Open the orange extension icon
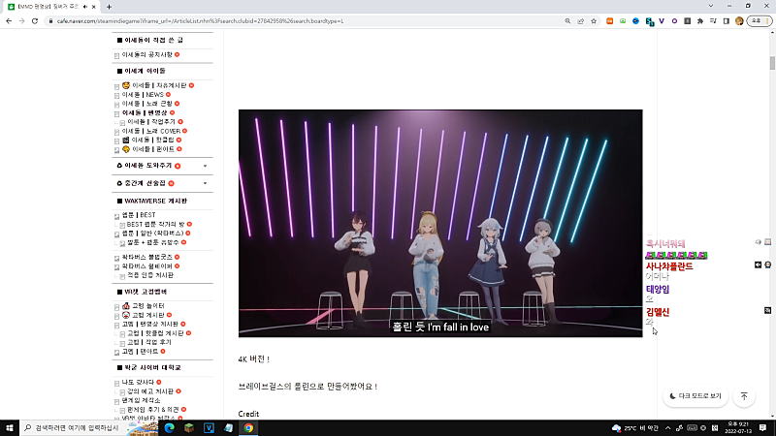 (x=610, y=21)
